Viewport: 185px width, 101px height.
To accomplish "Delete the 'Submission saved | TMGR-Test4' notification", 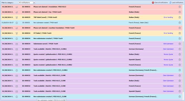I will [180, 44].
